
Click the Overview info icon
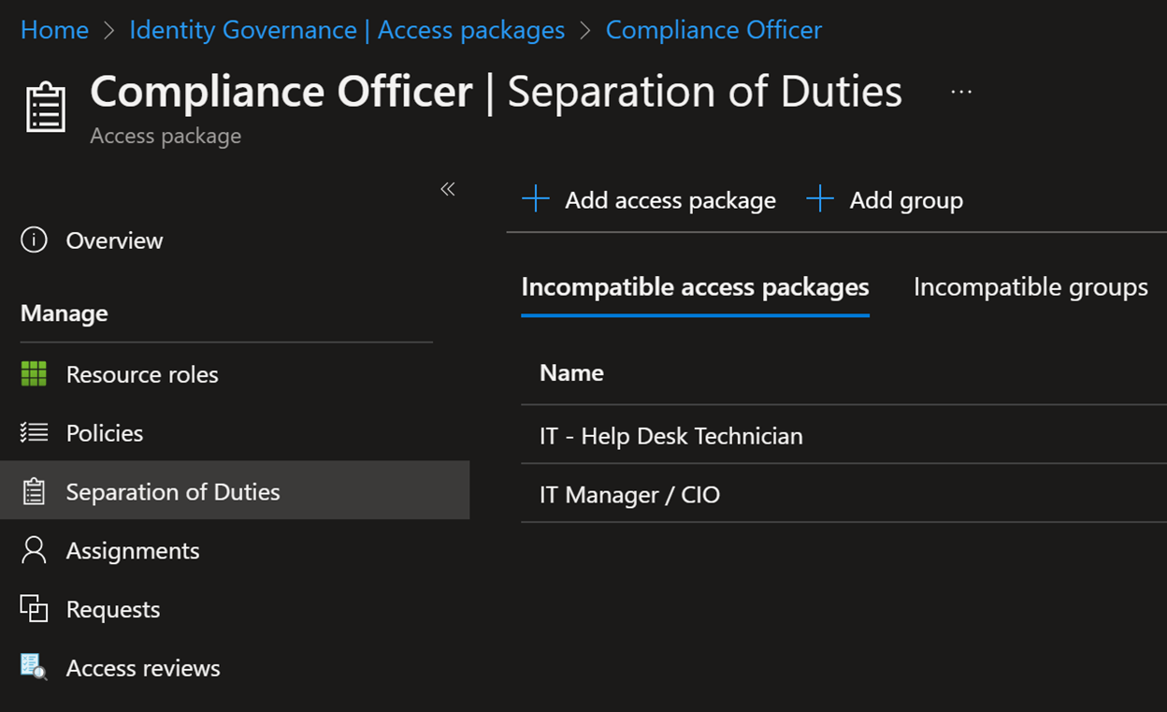pos(33,240)
